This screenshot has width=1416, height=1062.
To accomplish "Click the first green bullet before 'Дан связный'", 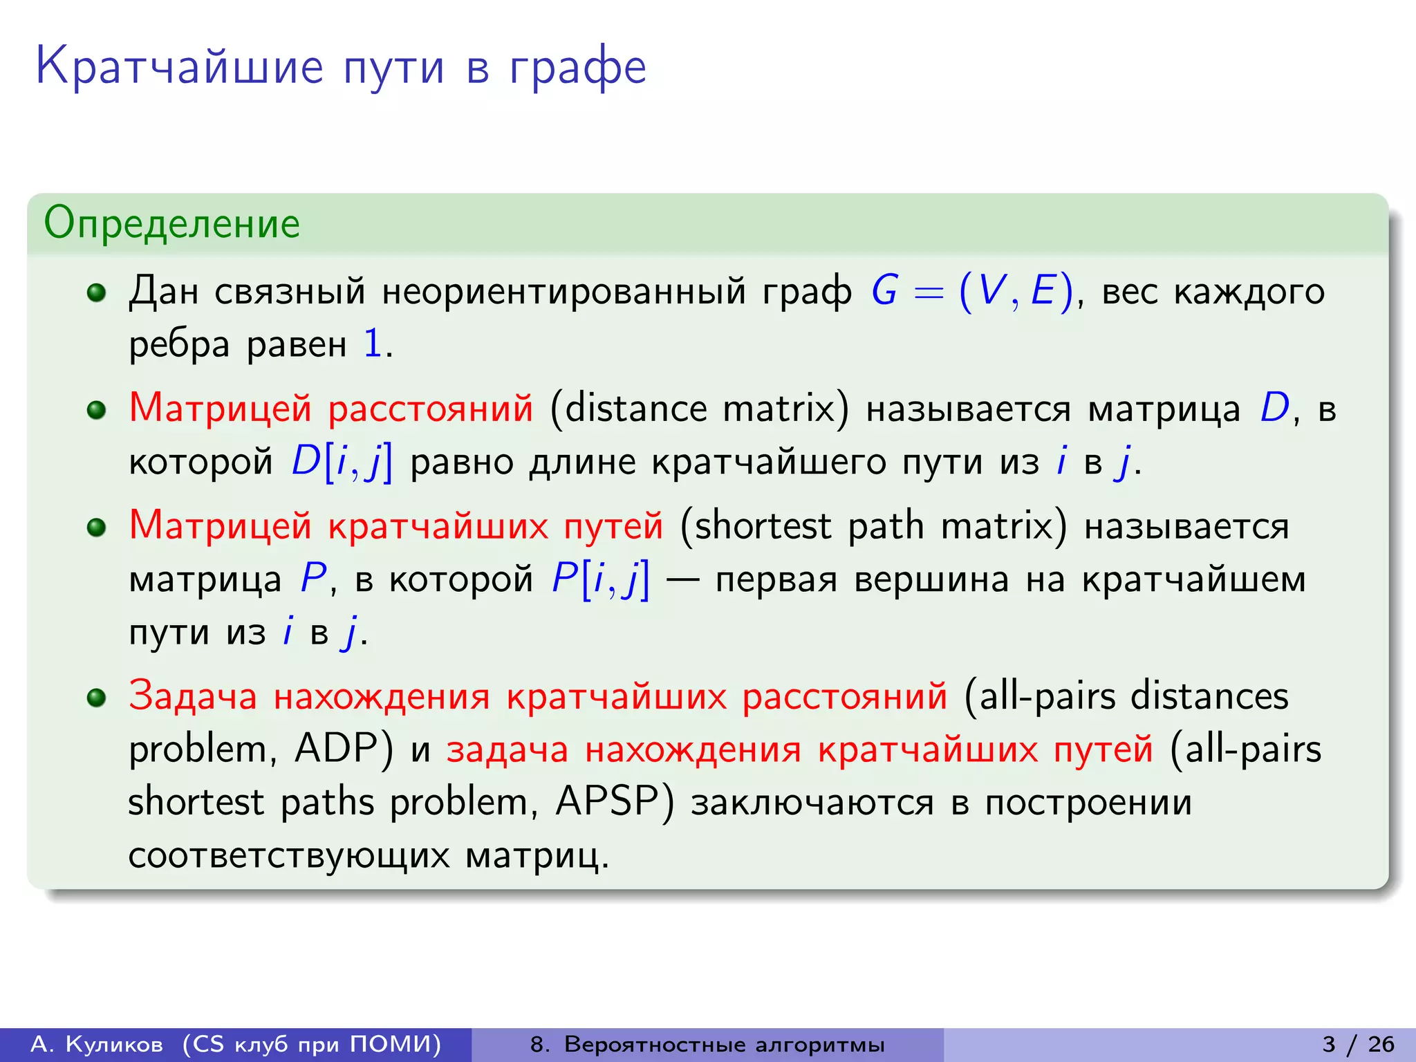I will (x=96, y=292).
